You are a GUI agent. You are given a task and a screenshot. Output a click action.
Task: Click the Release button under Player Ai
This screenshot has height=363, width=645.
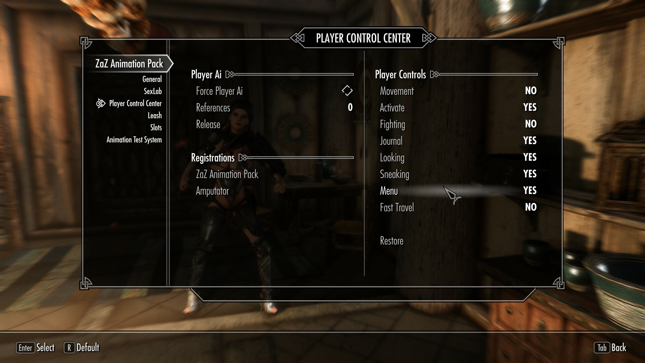click(x=208, y=124)
